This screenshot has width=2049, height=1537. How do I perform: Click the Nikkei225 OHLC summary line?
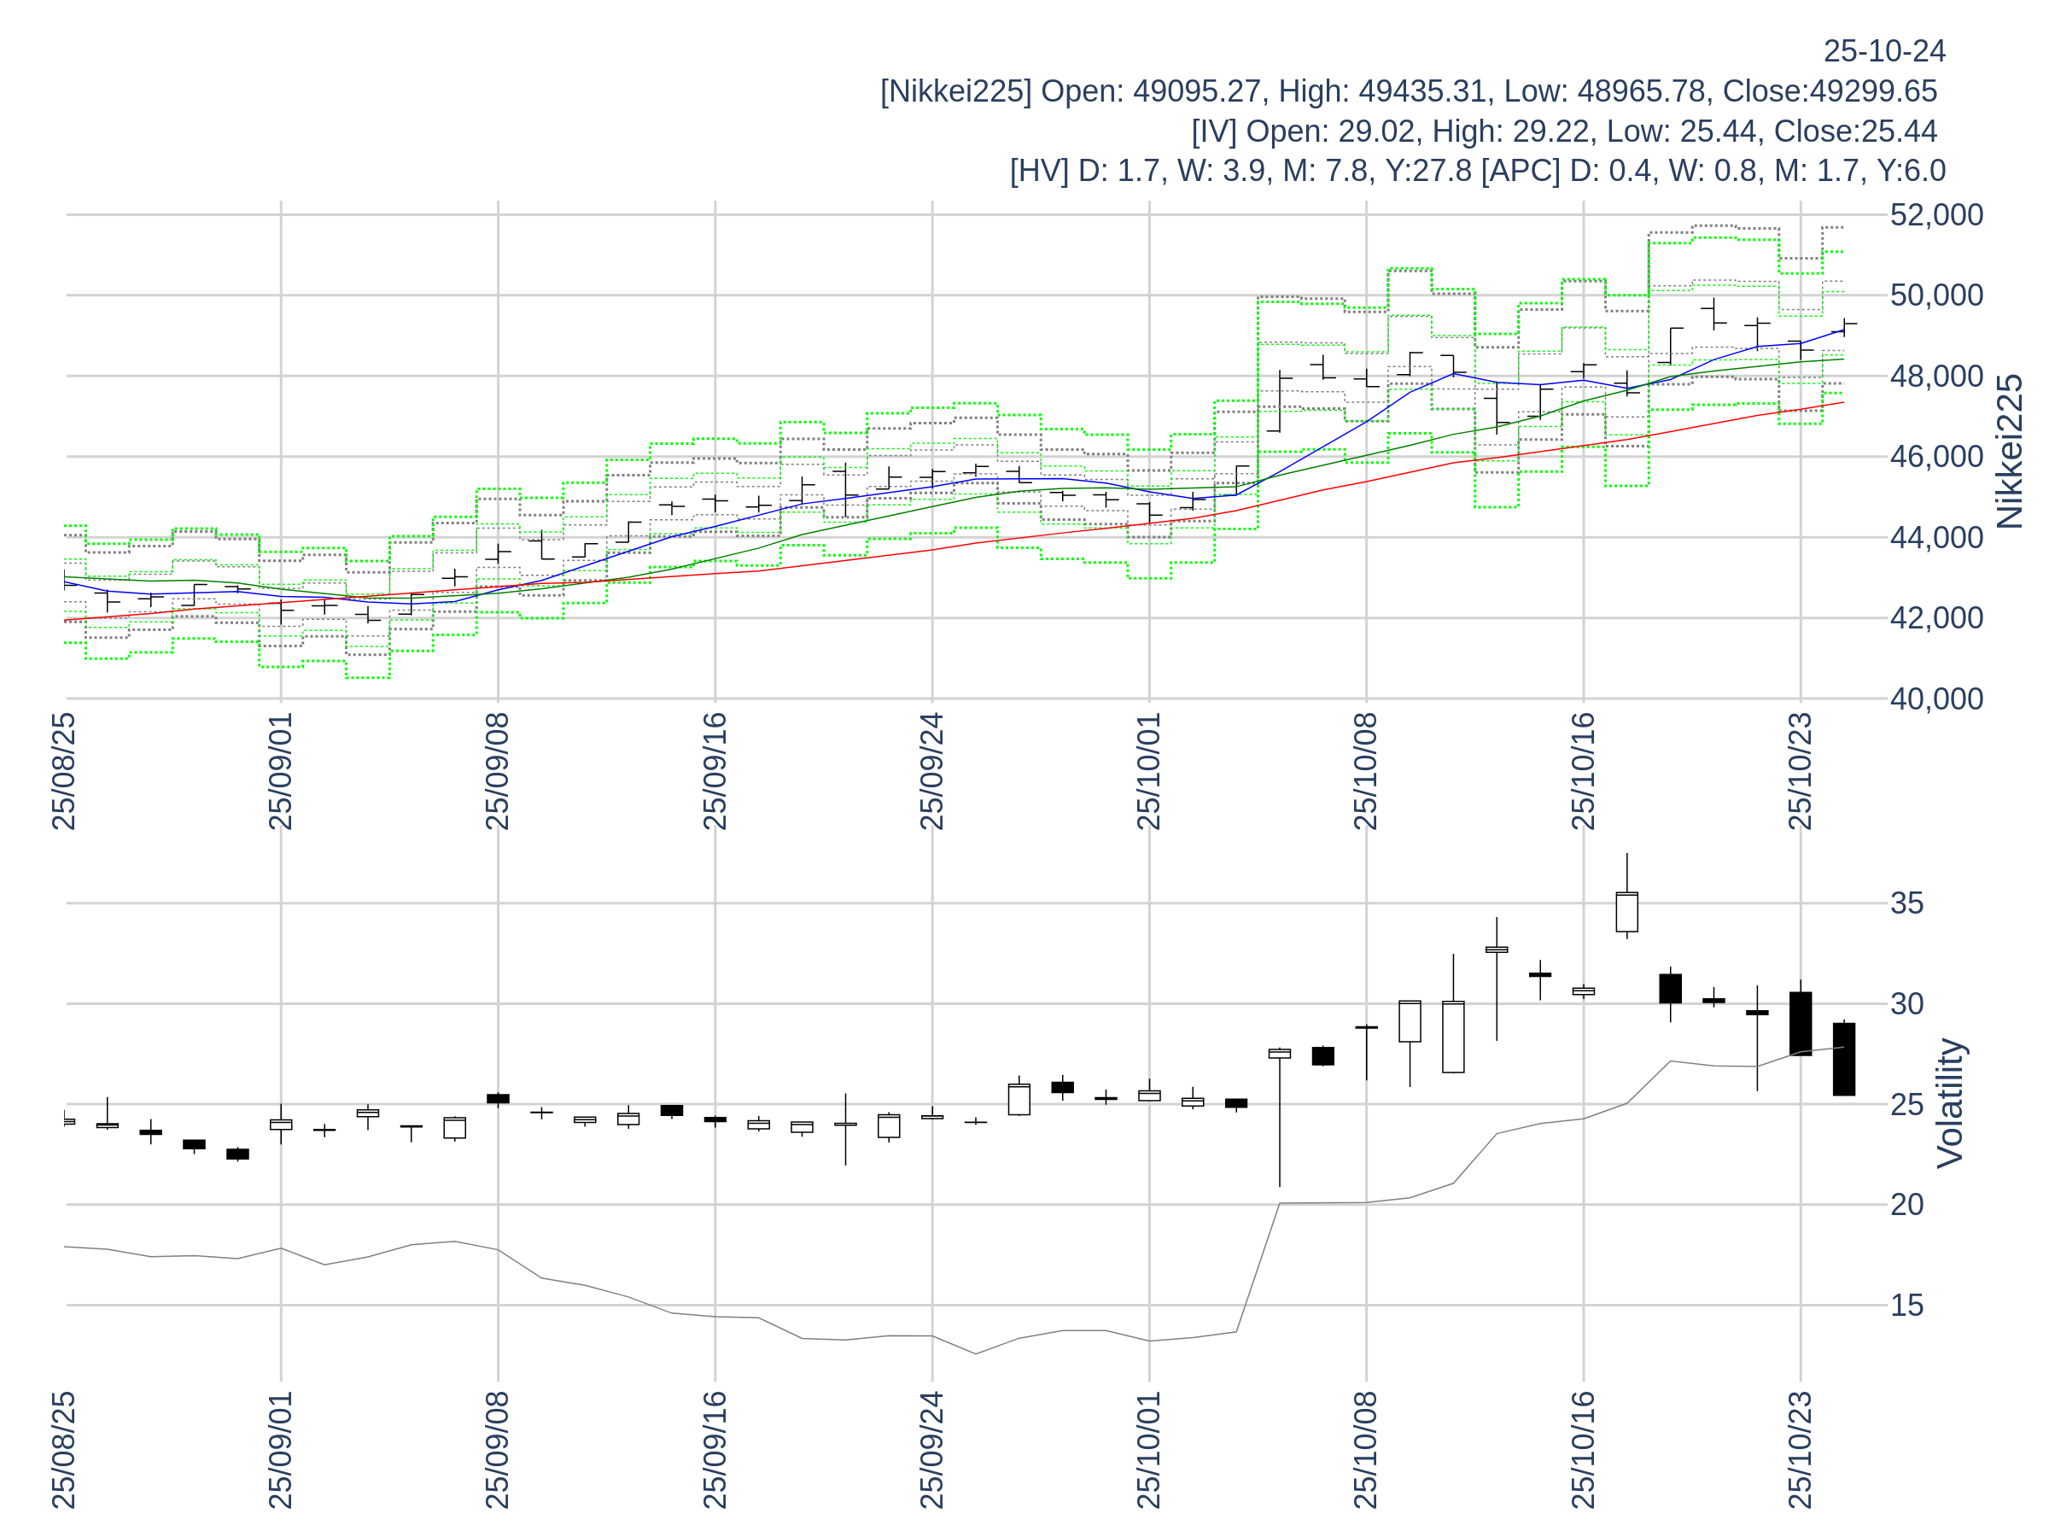coord(1408,91)
